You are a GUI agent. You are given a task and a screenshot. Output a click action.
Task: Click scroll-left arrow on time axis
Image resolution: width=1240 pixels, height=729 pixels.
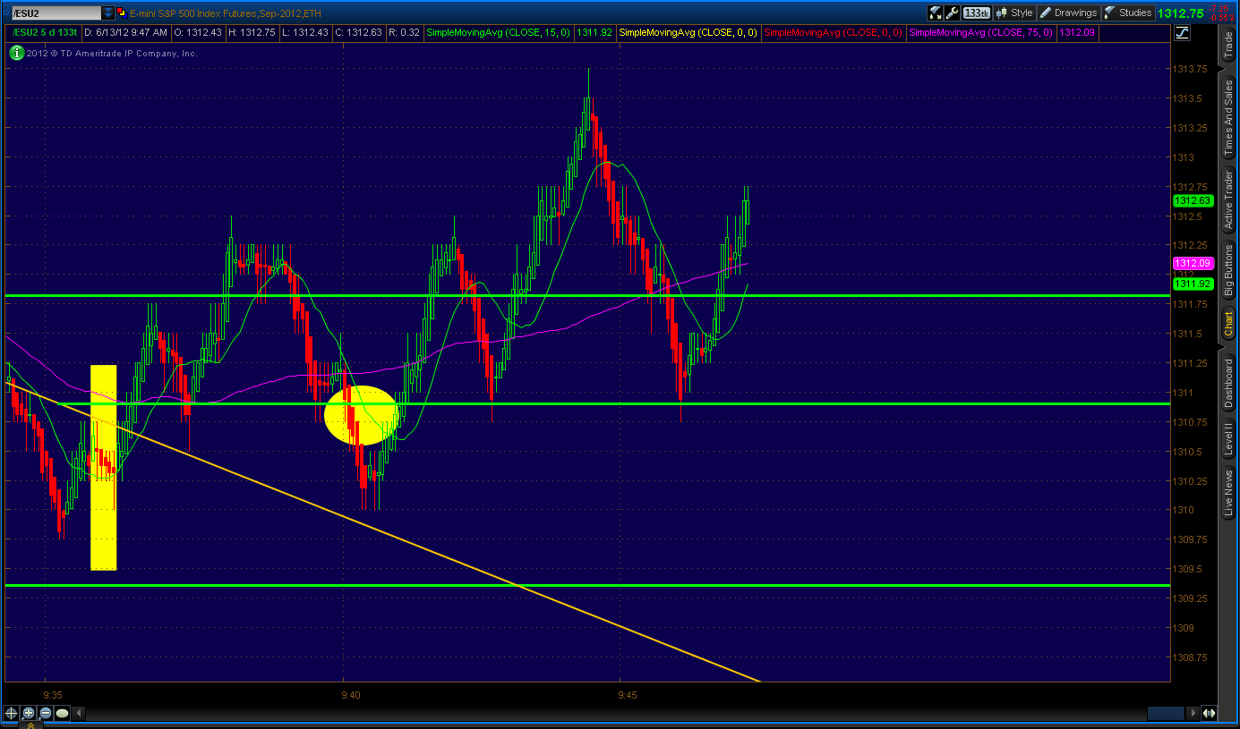pos(79,713)
